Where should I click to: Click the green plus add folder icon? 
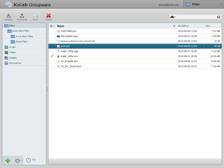[x=8, y=160]
